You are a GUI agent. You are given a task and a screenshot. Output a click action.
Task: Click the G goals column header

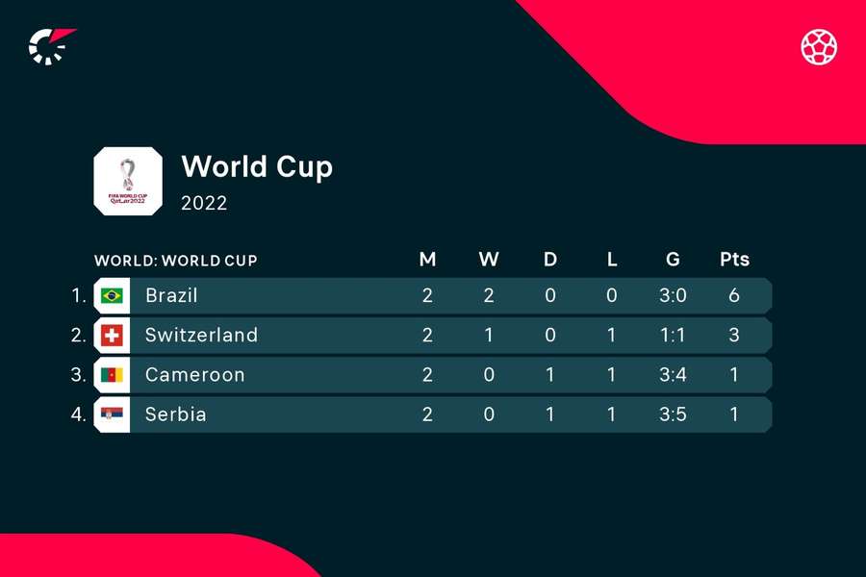(673, 259)
